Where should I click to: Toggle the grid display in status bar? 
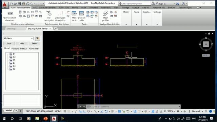click(65, 111)
